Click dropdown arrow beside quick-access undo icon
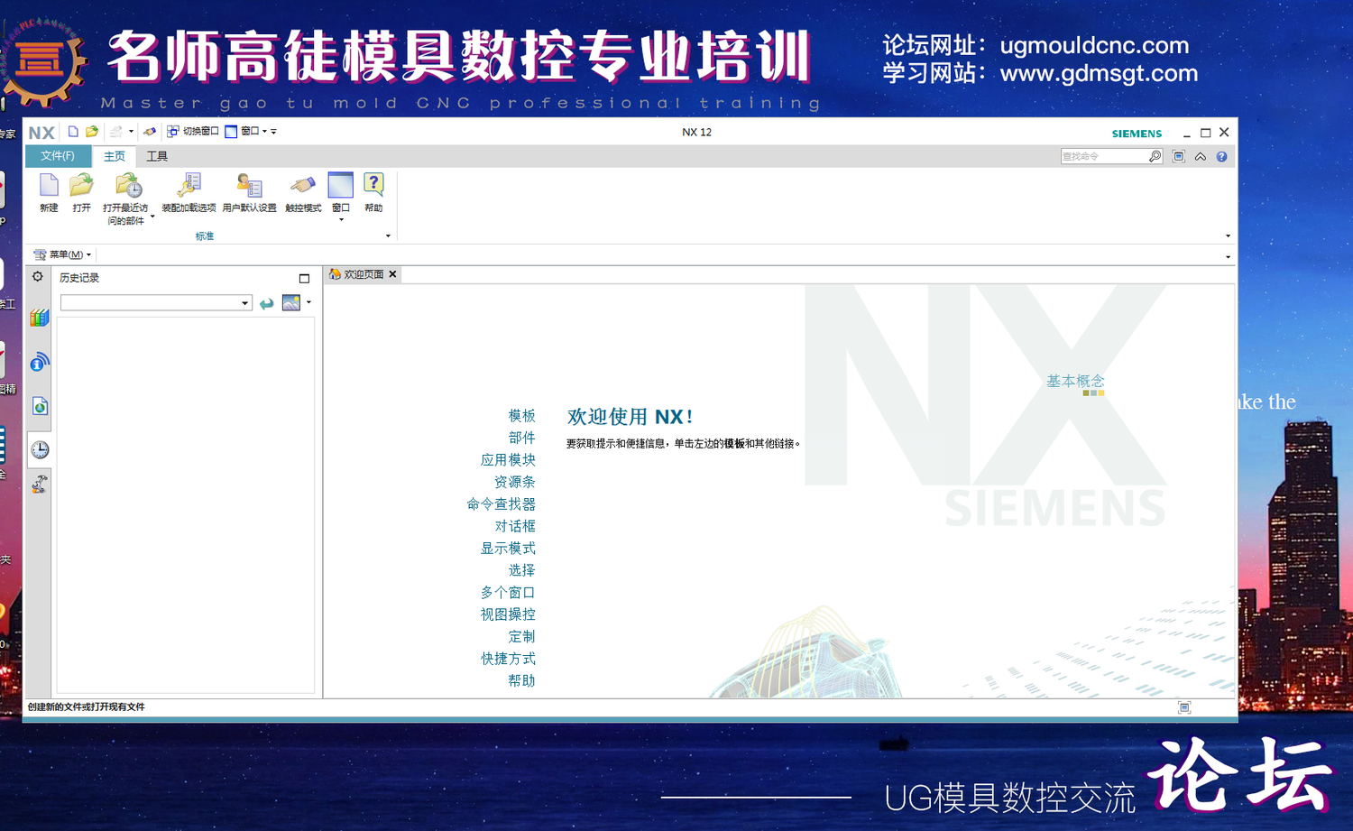 pyautogui.click(x=131, y=132)
